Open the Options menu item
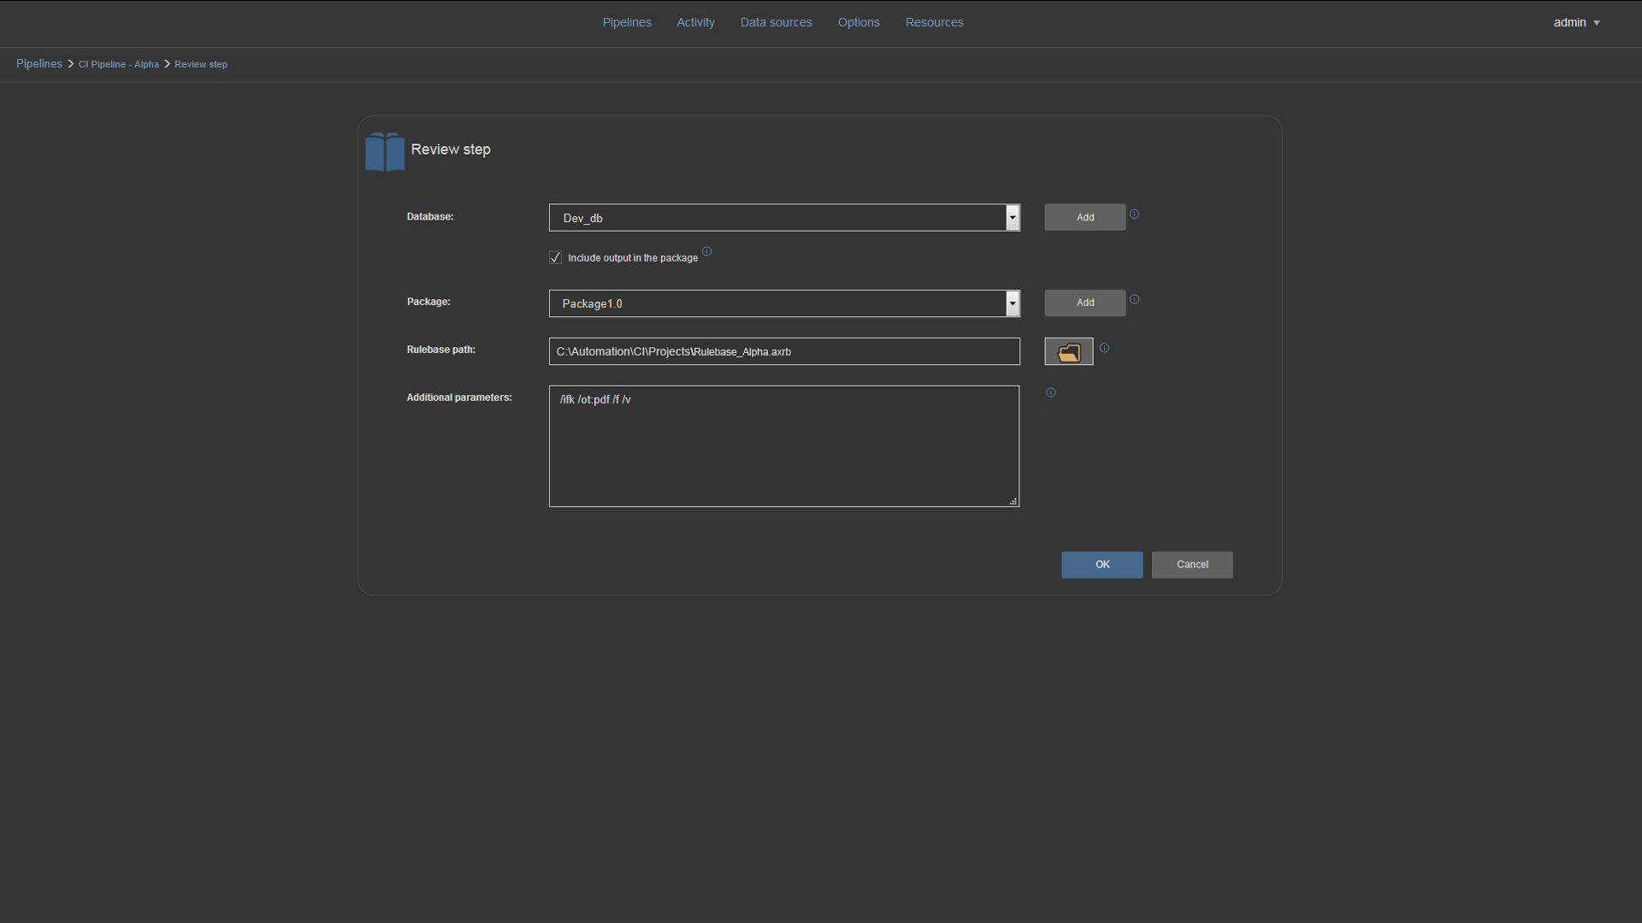This screenshot has width=1642, height=923. 859,22
